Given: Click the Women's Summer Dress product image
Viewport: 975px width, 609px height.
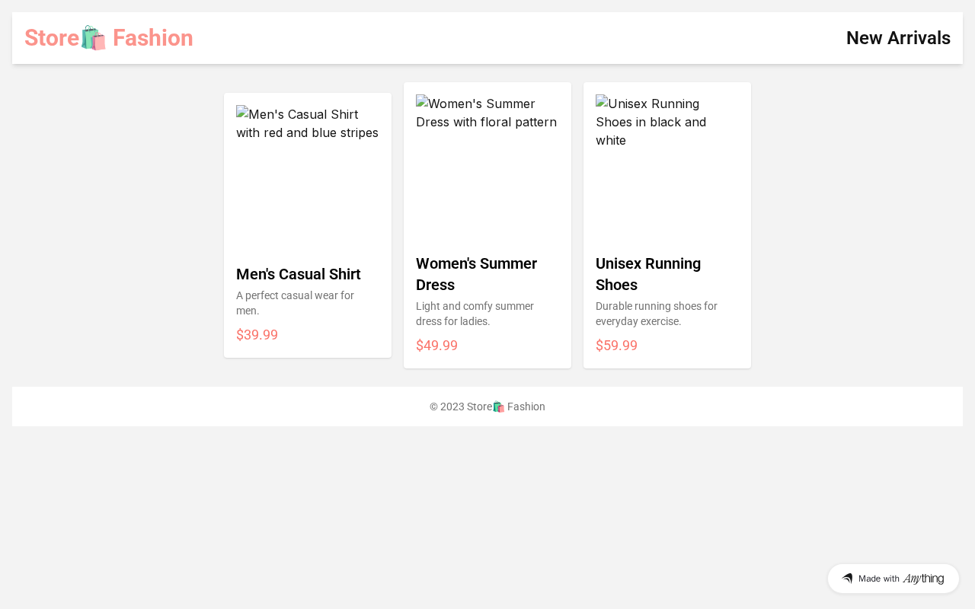Looking at the screenshot, I should (487, 166).
